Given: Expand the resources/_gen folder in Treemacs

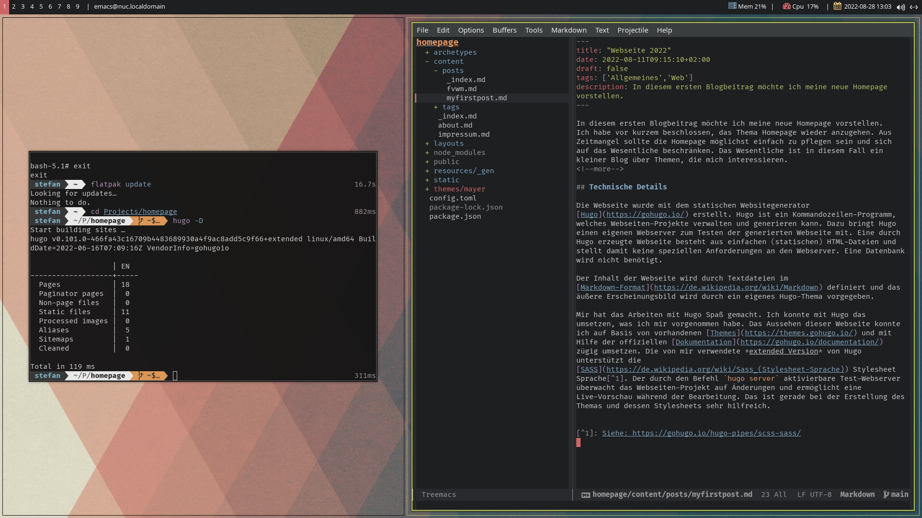Looking at the screenshot, I should coord(427,171).
